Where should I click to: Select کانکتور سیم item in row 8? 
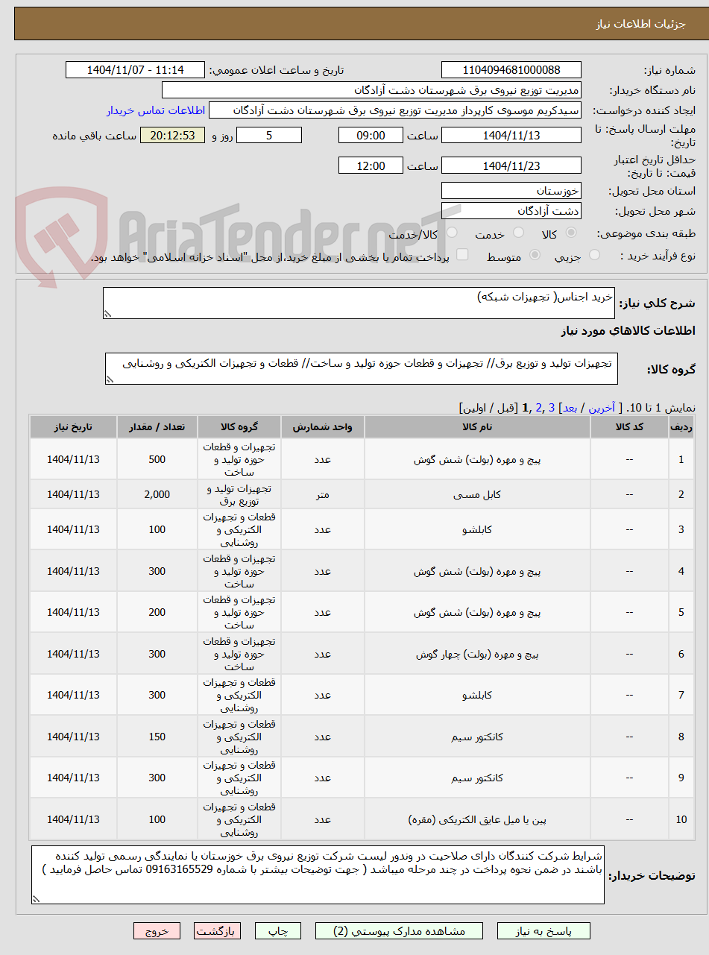[477, 737]
